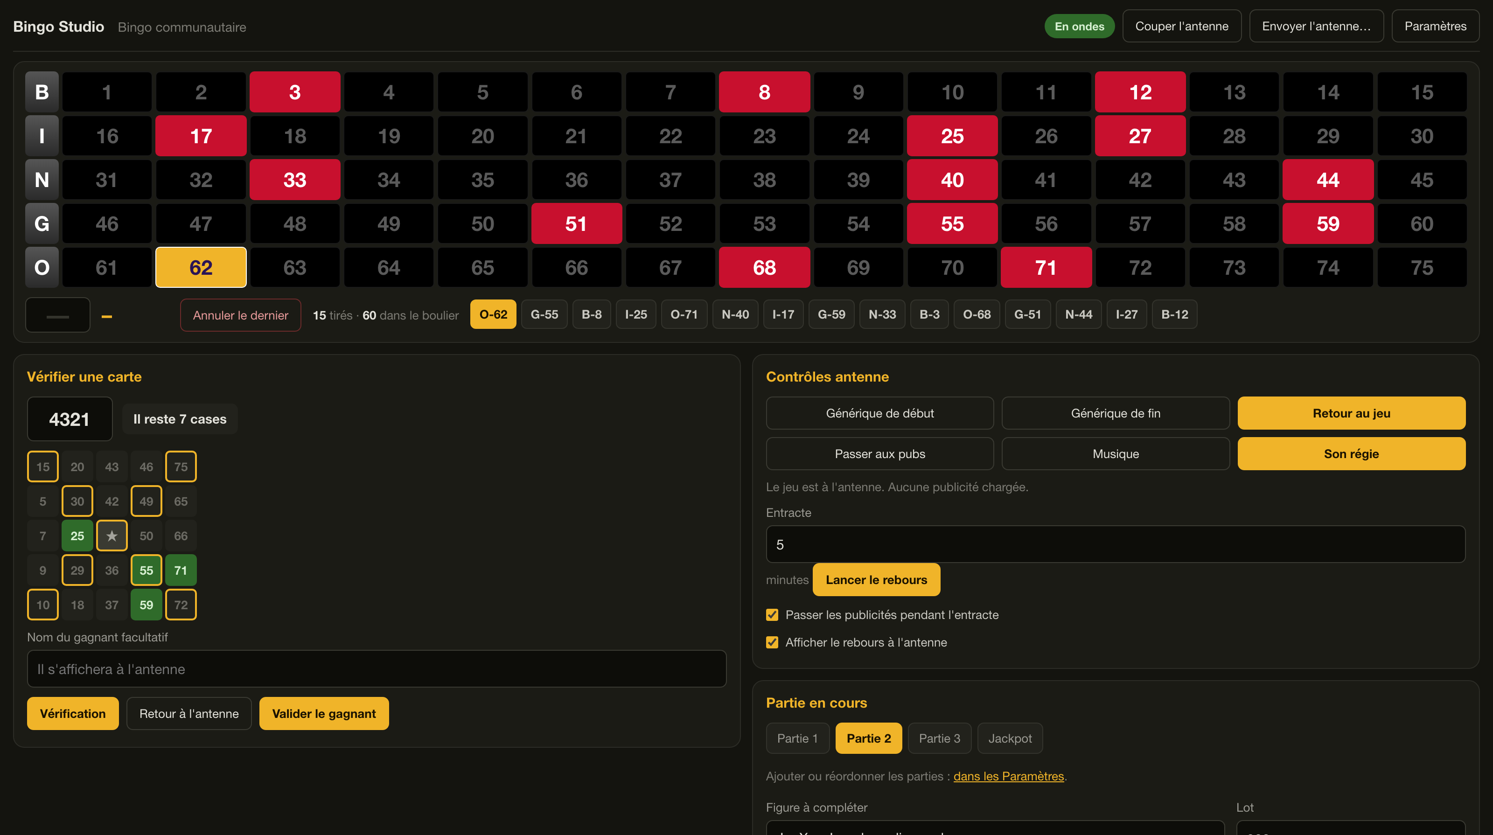
Task: Switch to Passer aux pubs
Action: tap(880, 454)
